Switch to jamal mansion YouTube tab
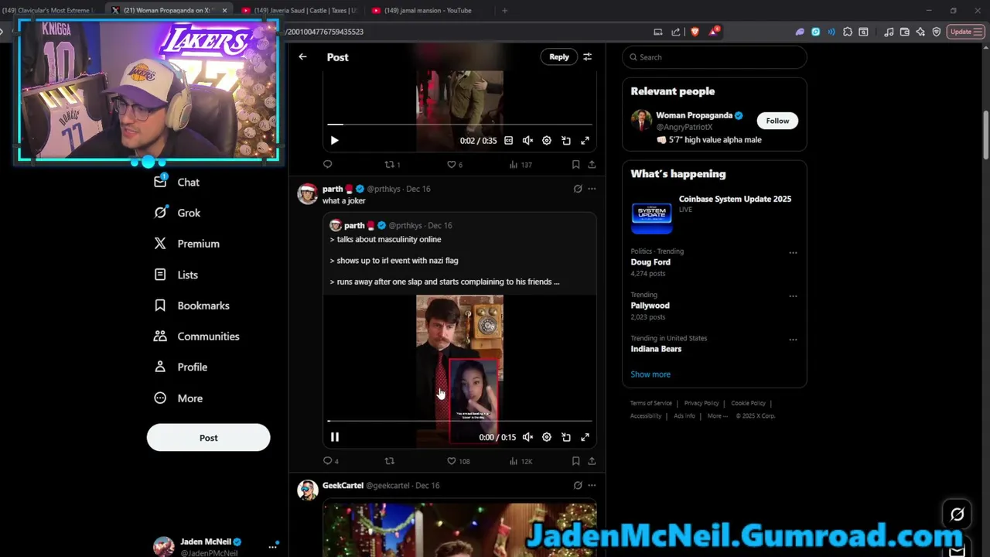 (427, 10)
